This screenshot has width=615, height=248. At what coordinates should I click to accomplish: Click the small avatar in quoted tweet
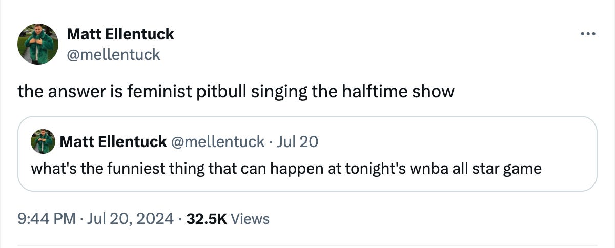(43, 141)
